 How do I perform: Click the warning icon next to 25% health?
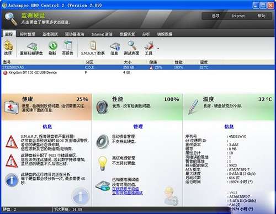pyautogui.click(x=151, y=67)
